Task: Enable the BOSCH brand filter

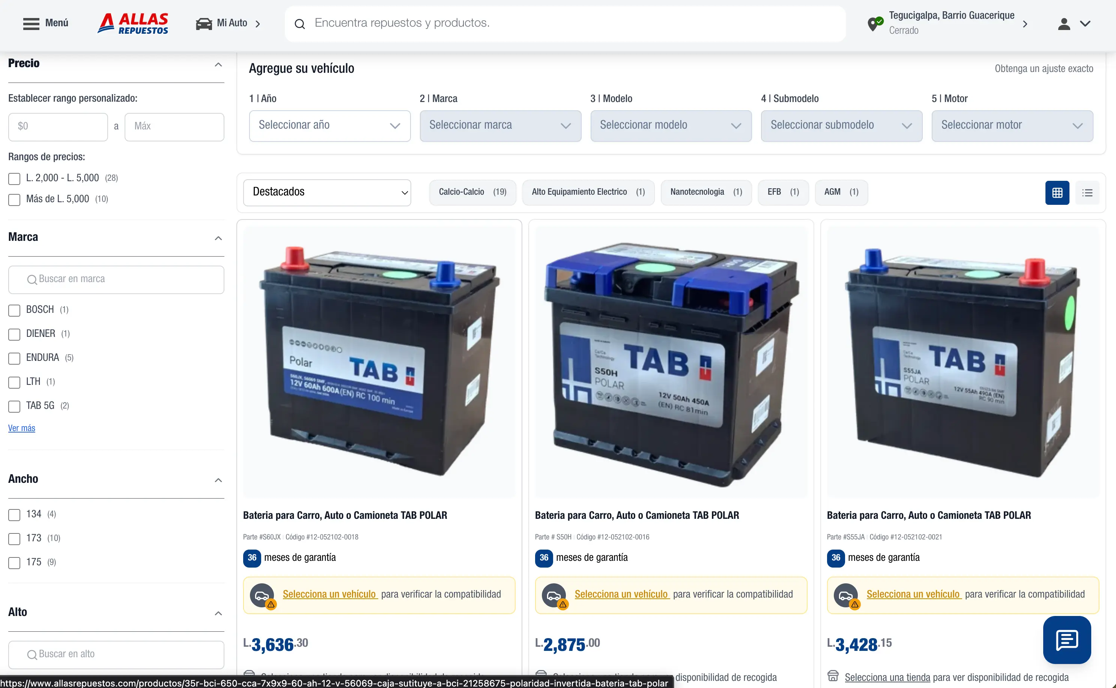Action: [14, 310]
